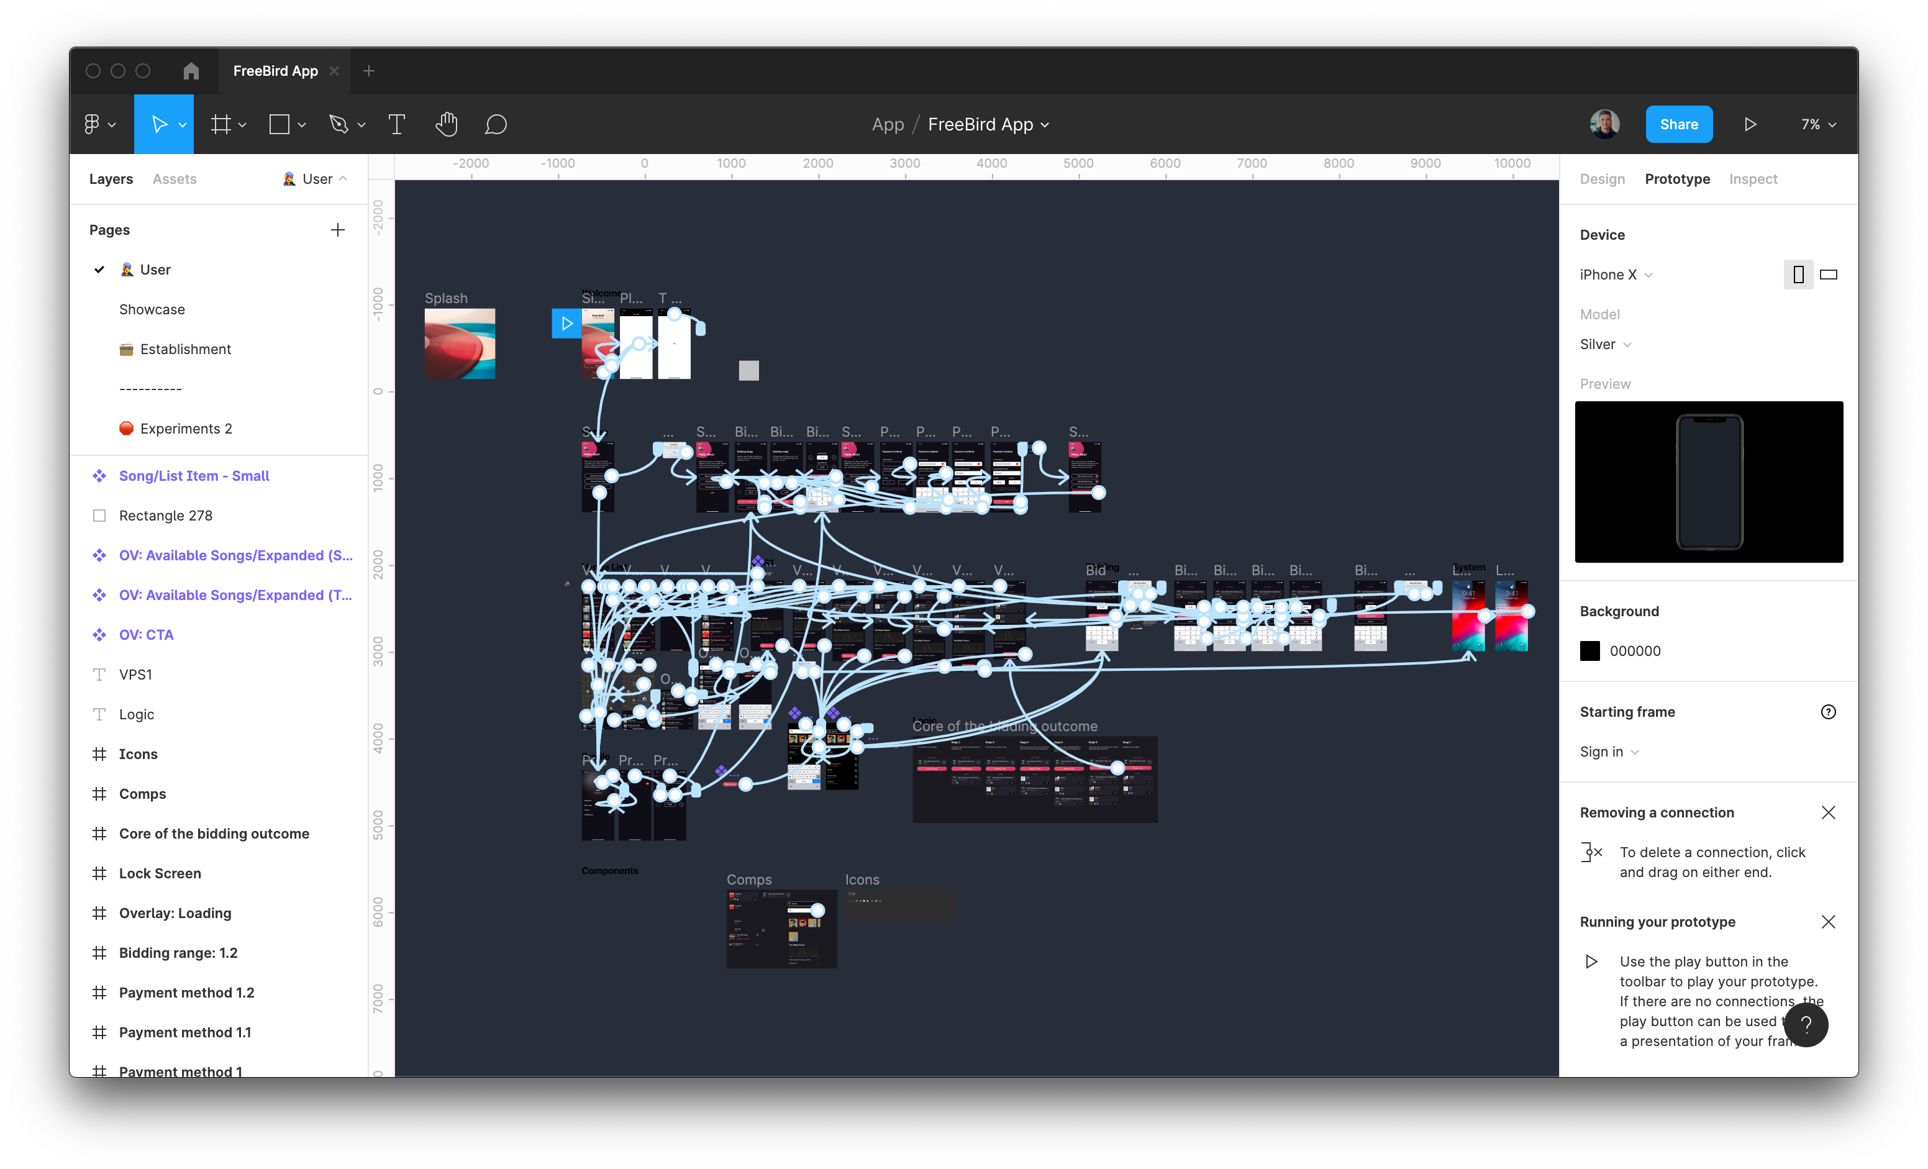
Task: Select the Splash frame thumbnail on canvas
Action: click(x=459, y=343)
